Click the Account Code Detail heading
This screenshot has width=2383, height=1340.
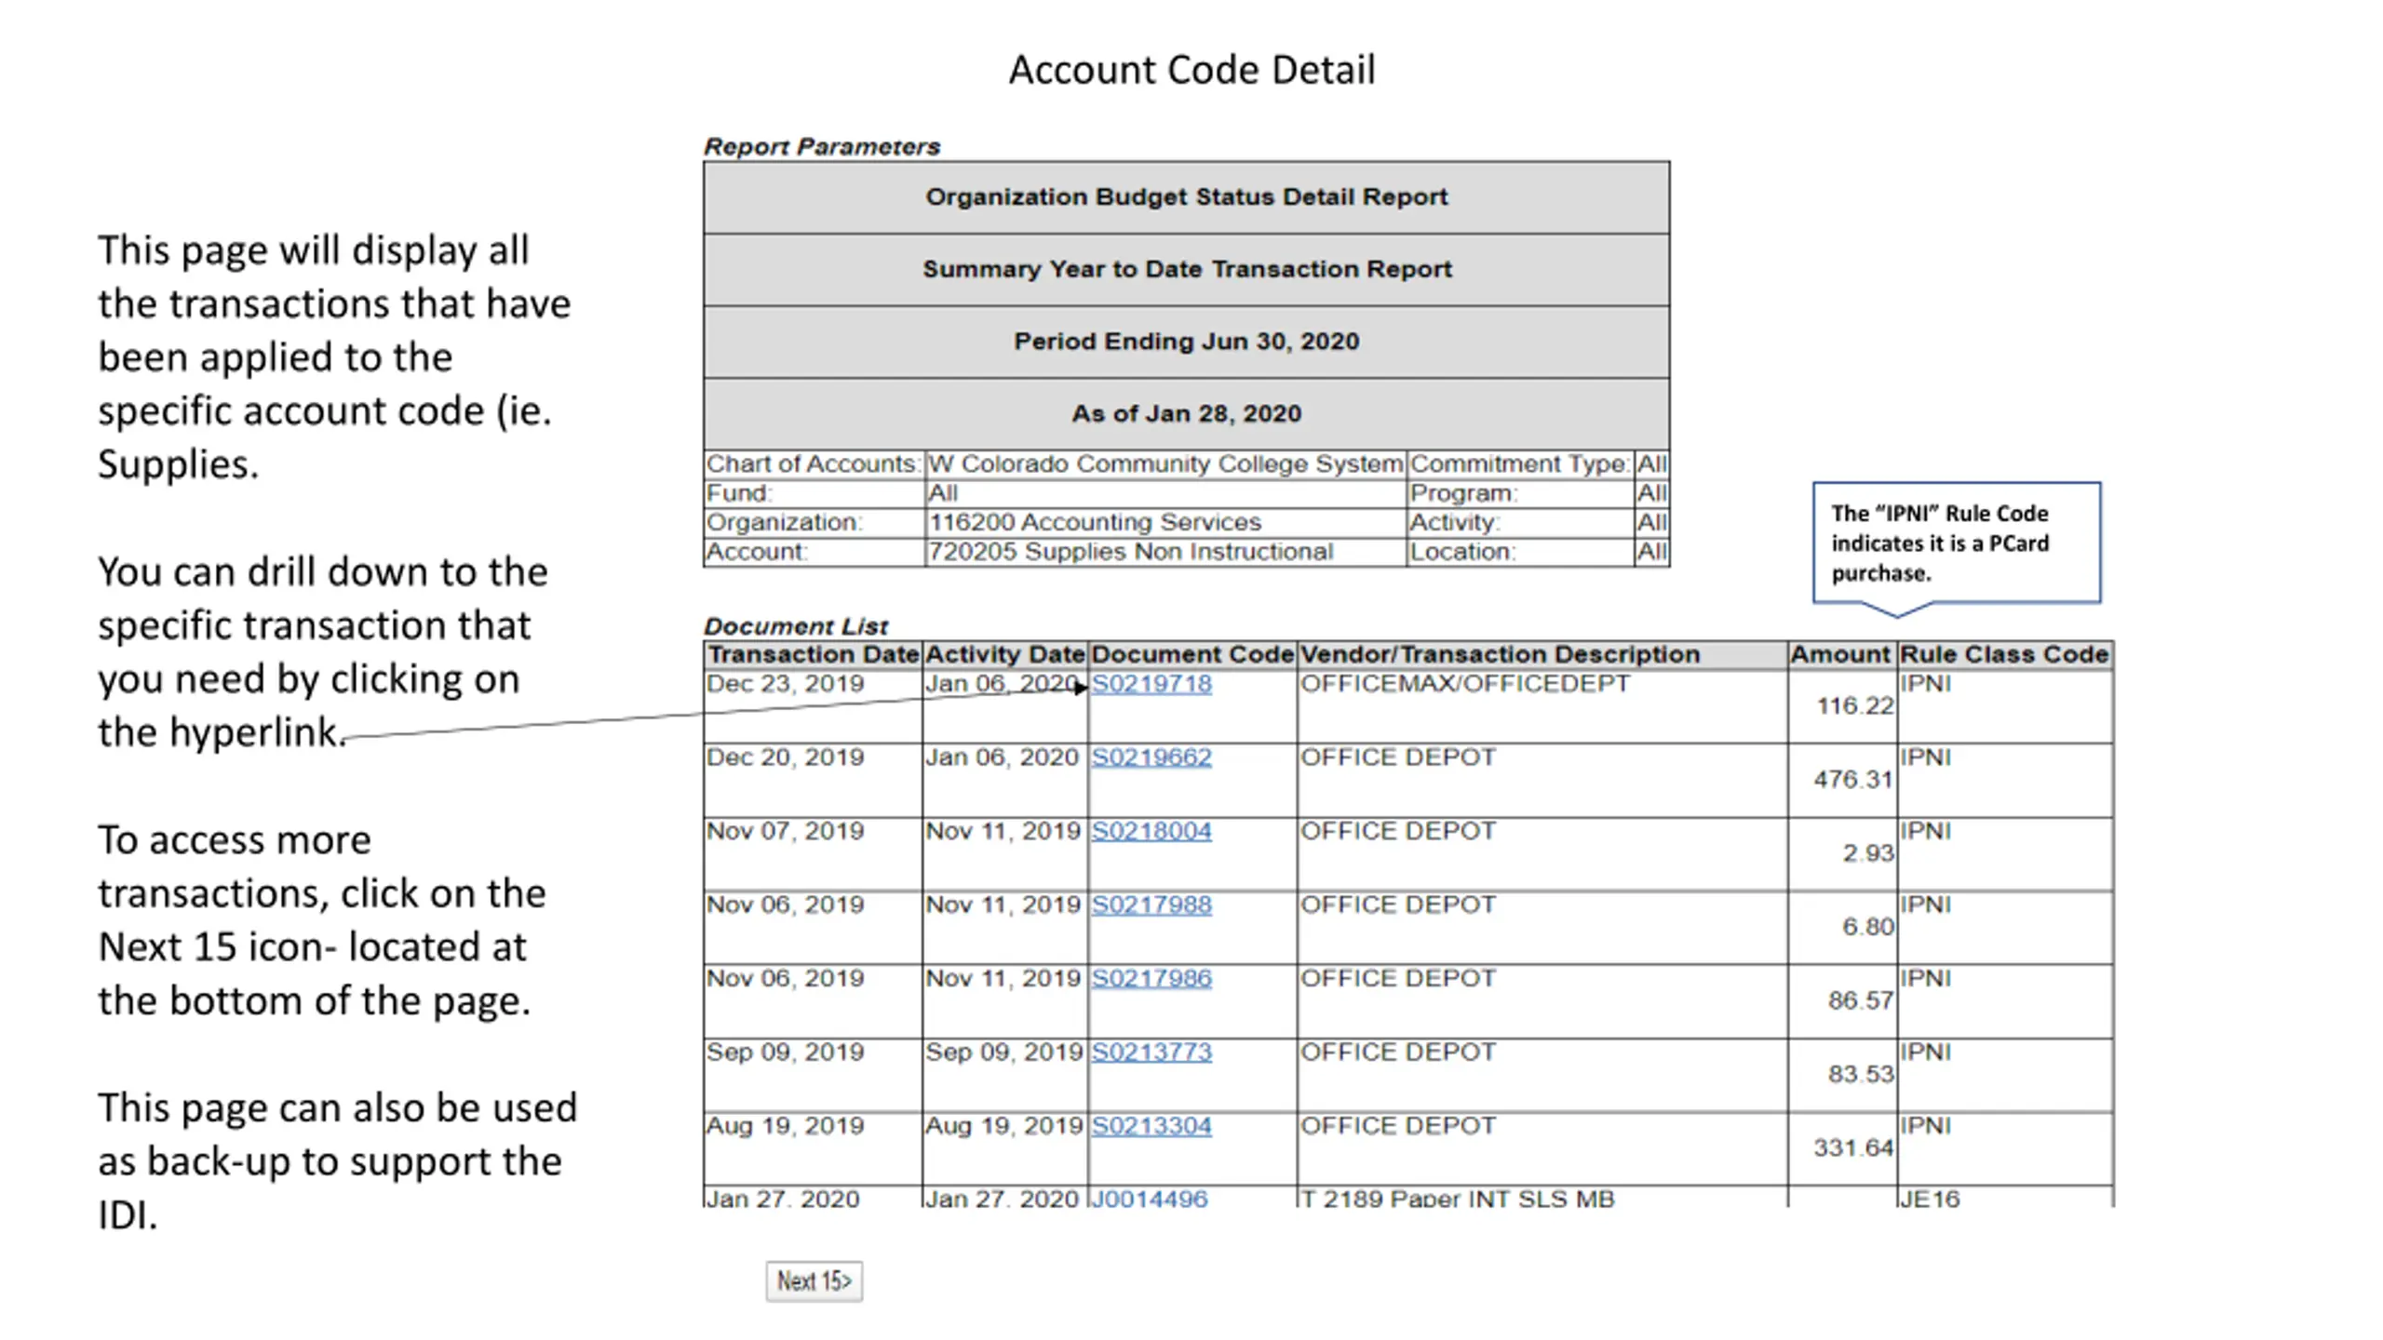coord(1191,70)
